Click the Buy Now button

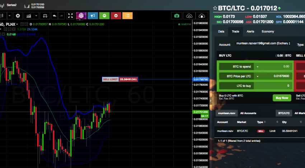pyautogui.click(x=282, y=98)
